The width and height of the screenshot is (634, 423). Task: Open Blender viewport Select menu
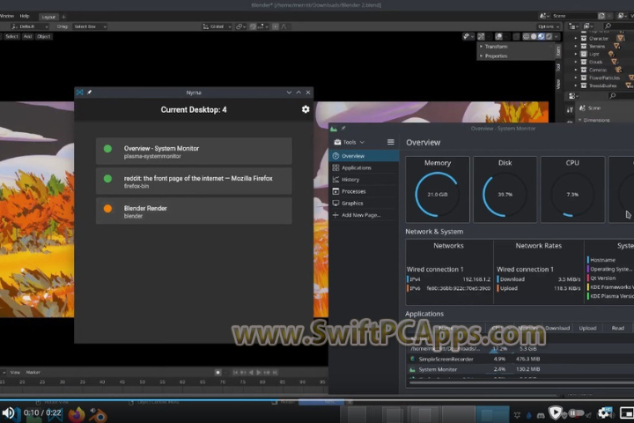coord(11,36)
